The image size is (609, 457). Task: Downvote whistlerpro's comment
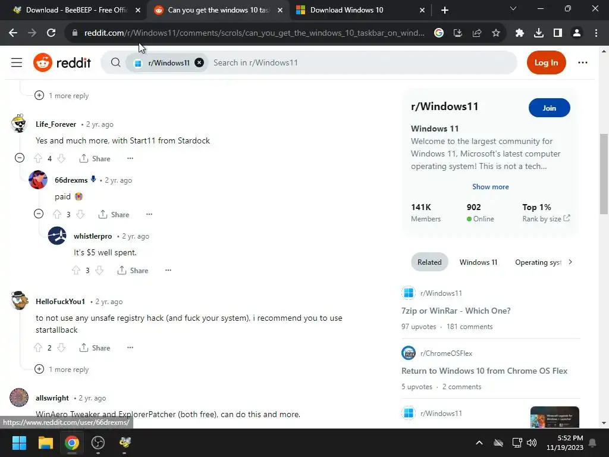click(99, 270)
